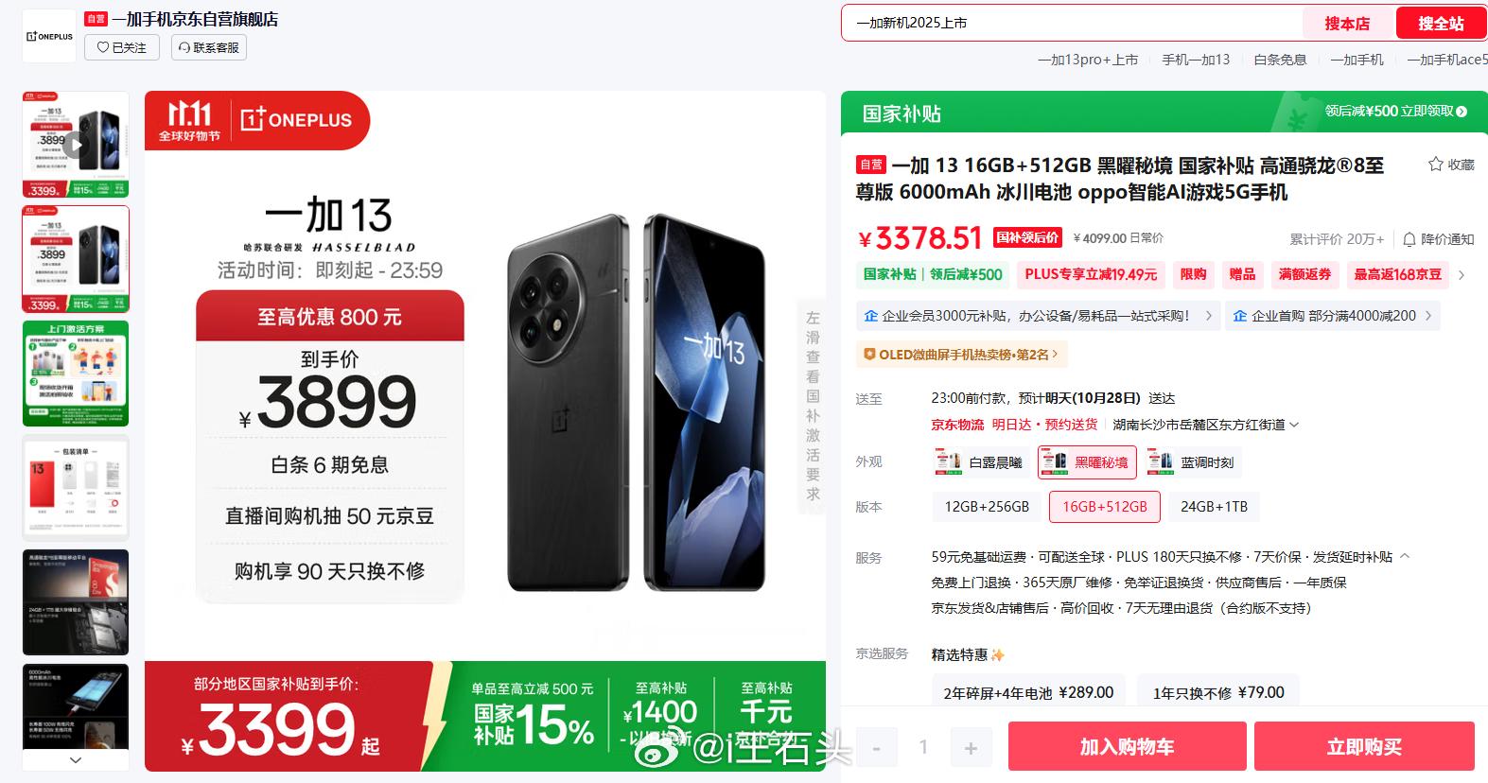Collapse the 服务 services list chevron

click(x=1405, y=556)
